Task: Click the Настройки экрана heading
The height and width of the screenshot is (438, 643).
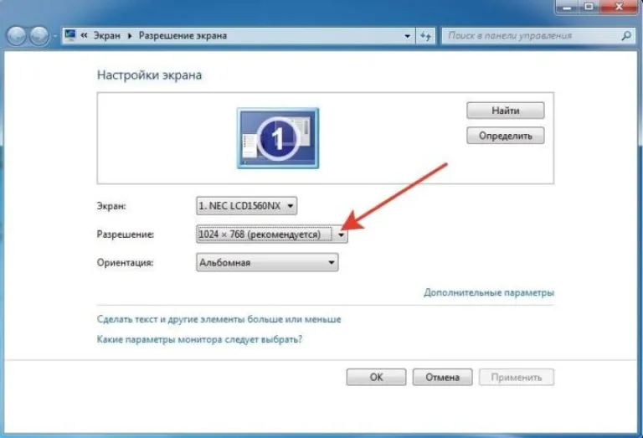Action: [x=149, y=75]
